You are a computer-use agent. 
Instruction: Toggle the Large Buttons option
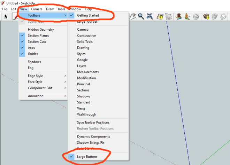pyautogui.click(x=98, y=157)
